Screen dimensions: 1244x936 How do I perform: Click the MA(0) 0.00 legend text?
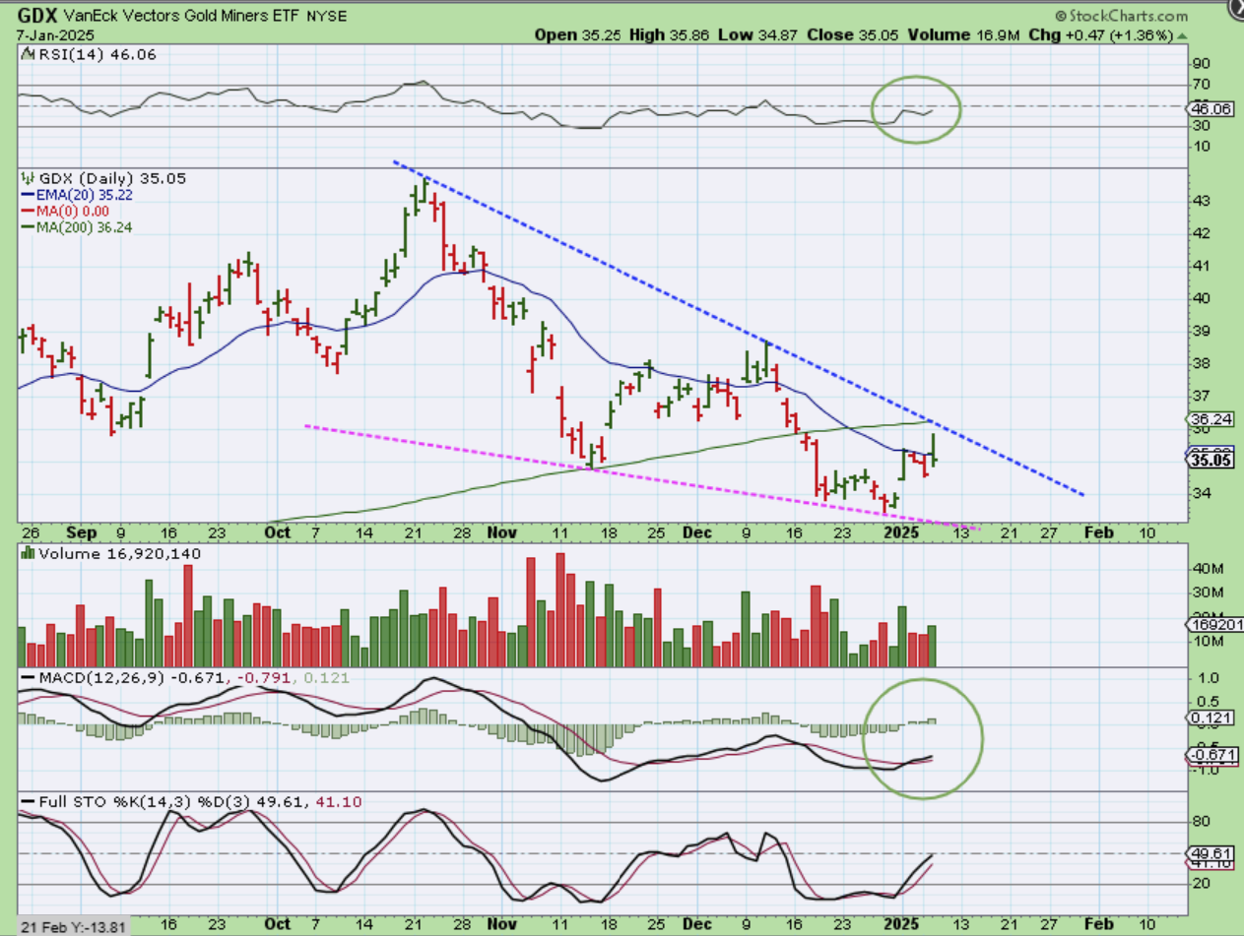[x=73, y=211]
